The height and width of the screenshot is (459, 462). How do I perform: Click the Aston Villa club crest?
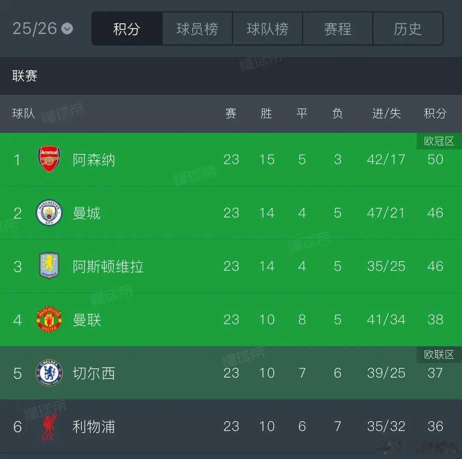[49, 266]
